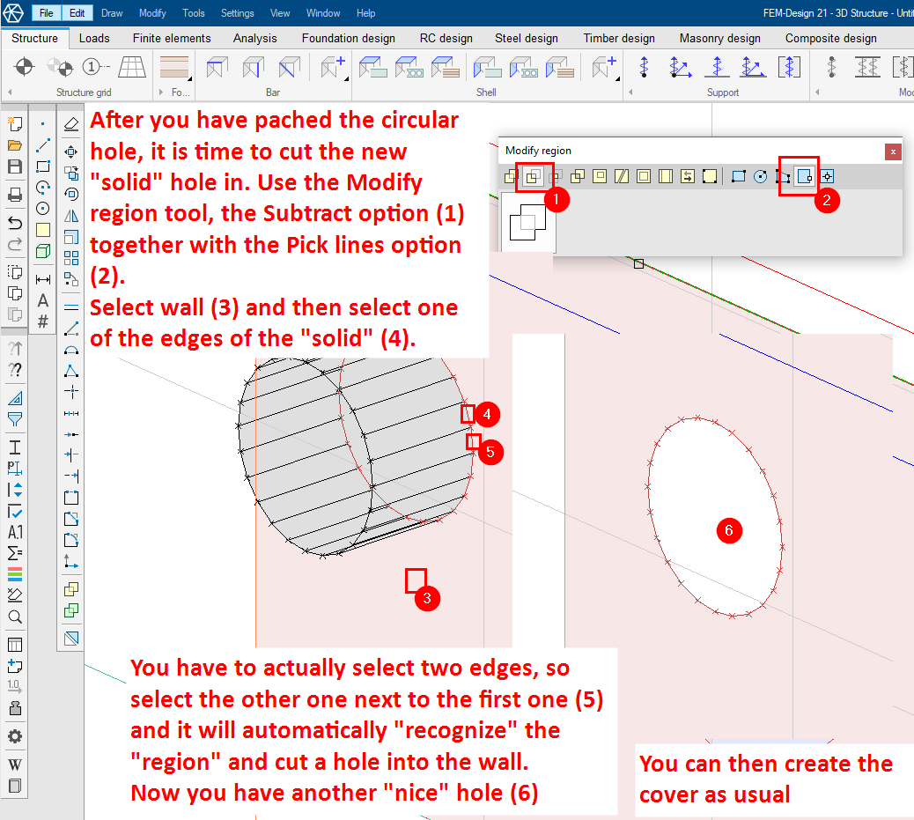Open the File menu
Image resolution: width=914 pixels, height=820 pixels.
click(46, 13)
